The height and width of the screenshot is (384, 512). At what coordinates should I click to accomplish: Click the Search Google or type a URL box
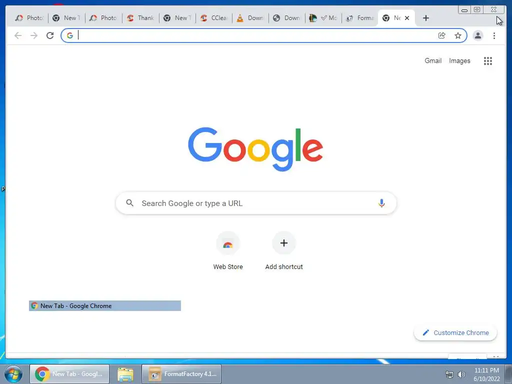(256, 203)
